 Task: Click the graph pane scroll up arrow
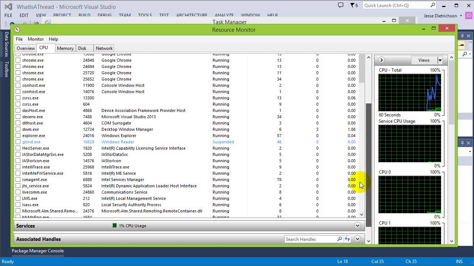point(451,58)
